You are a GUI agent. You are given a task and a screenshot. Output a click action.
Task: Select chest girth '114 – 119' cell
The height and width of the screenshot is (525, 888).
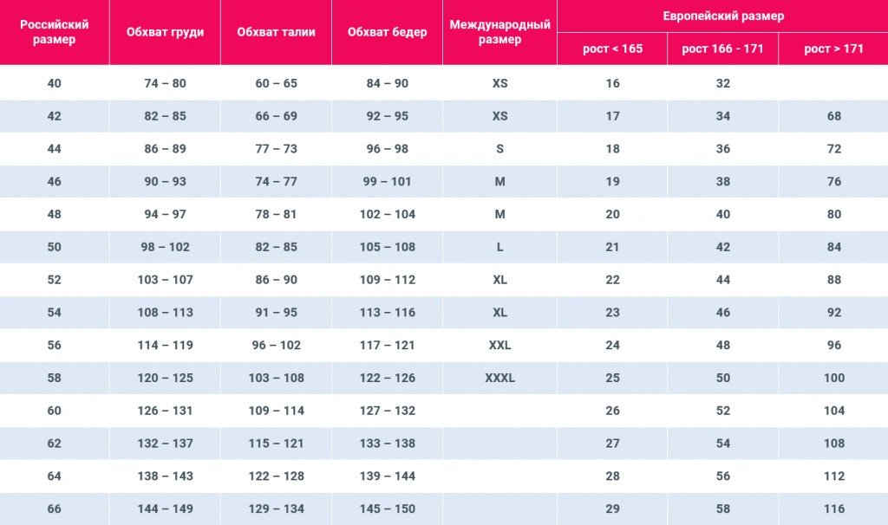pos(165,345)
